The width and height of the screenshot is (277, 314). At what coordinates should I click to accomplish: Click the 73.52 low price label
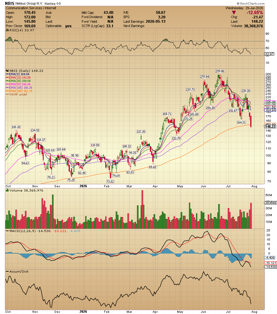110,181
